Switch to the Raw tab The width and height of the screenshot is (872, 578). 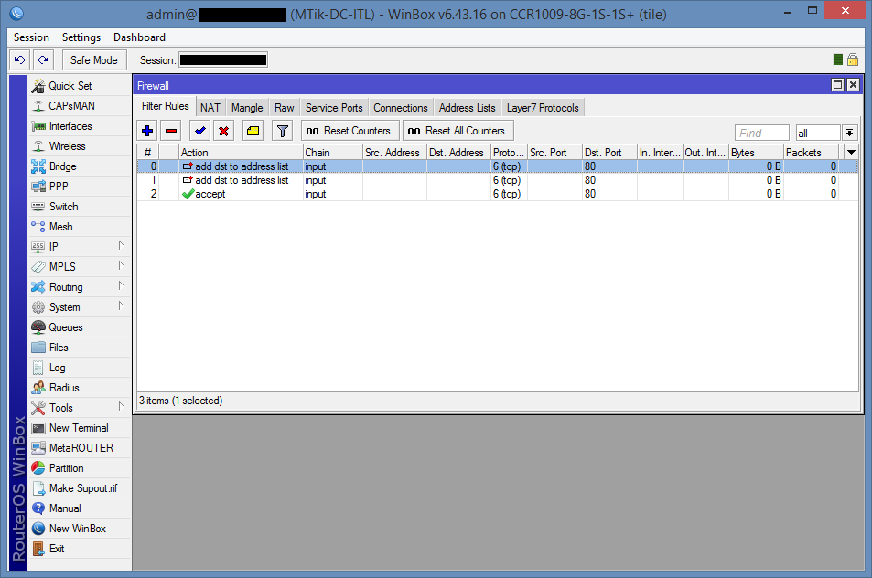(x=285, y=108)
